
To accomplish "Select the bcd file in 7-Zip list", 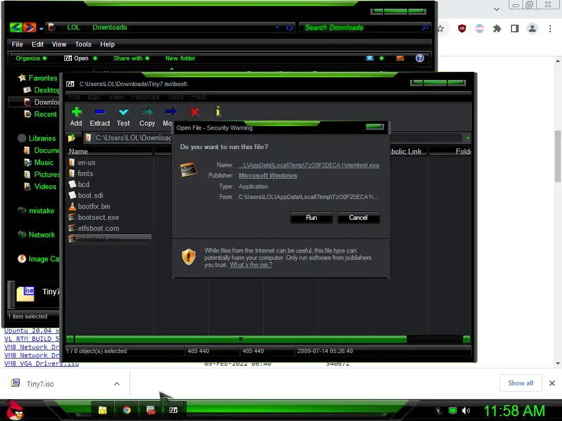I will (79, 184).
